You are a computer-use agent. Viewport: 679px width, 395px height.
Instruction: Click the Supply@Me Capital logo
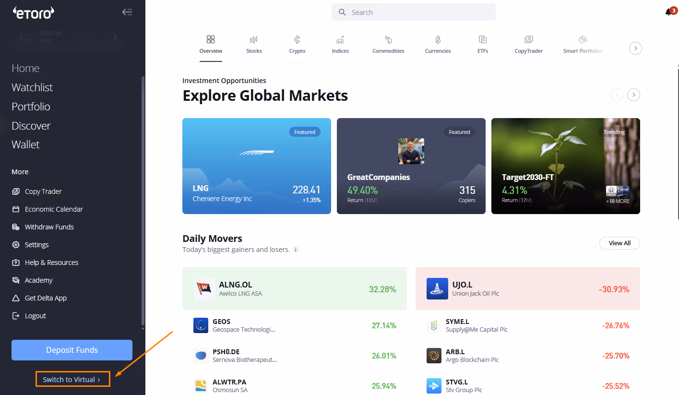click(434, 325)
